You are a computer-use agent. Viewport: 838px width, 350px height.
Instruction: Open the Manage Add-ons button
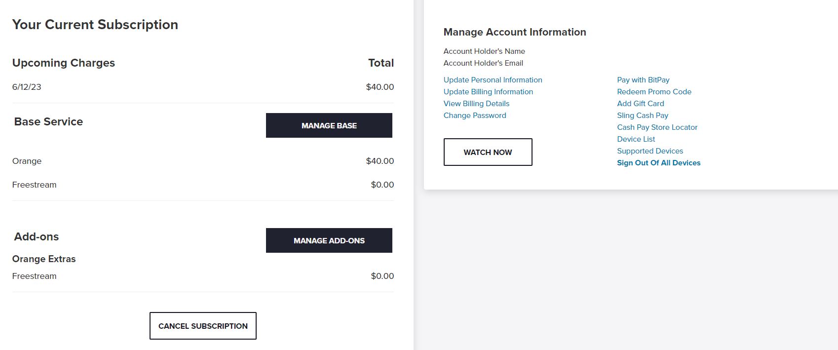329,240
